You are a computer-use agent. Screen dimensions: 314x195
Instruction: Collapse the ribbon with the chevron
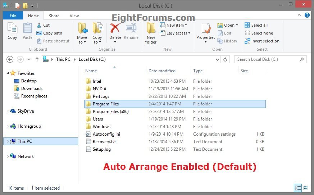[299, 15]
